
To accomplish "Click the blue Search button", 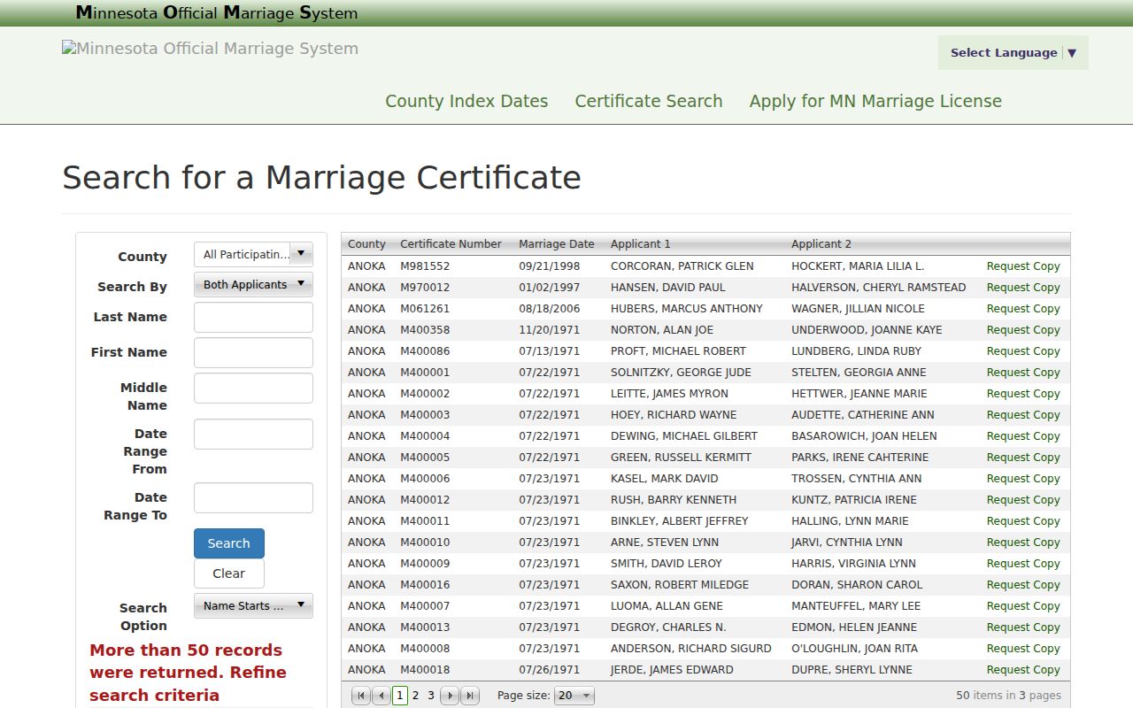I will [x=229, y=543].
